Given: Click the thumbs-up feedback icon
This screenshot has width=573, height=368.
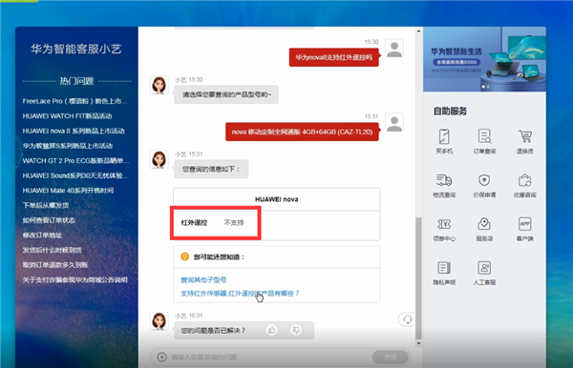Looking at the screenshot, I should pyautogui.click(x=271, y=330).
